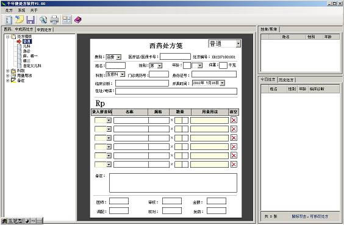The width and height of the screenshot is (344, 225).
Task: Expand the 科别 tree node
Action: tap(8, 71)
